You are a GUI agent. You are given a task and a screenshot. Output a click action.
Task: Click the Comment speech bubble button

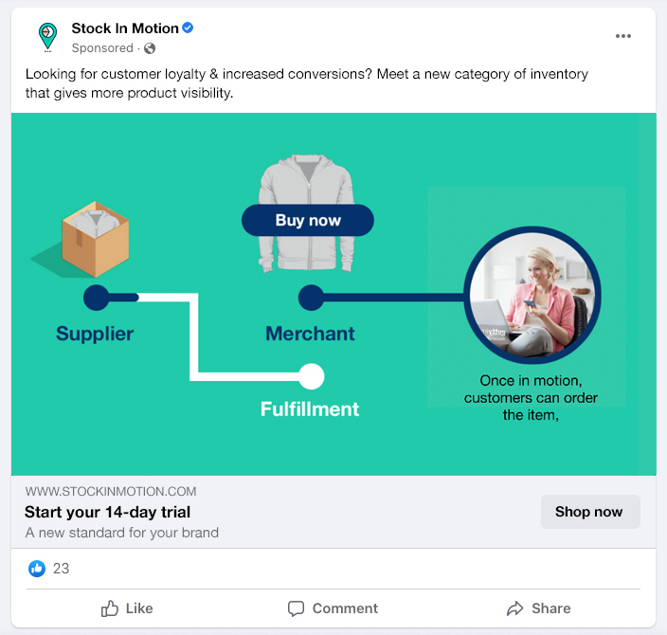pos(333,608)
